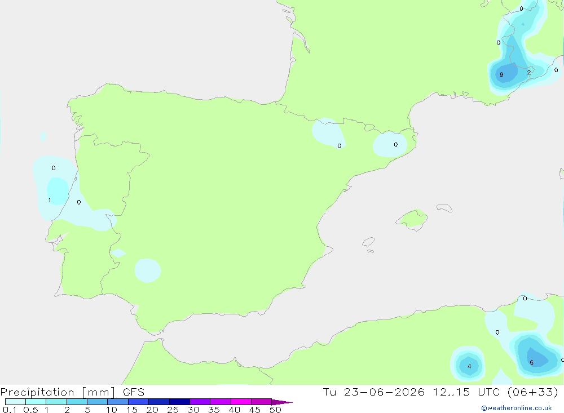Click the "45" legend scale label
Viewport: 564px width, 413px height.
(255, 410)
